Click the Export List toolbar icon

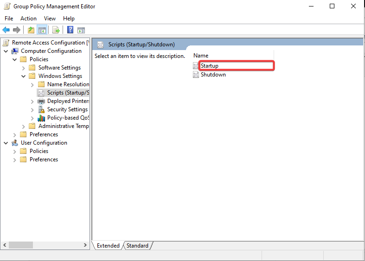[56, 30]
